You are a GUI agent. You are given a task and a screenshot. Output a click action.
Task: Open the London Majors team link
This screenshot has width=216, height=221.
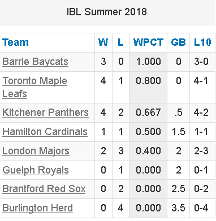click(x=36, y=151)
